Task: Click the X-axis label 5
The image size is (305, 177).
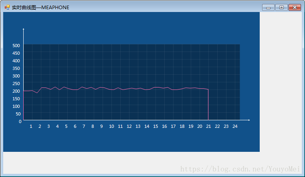Action: point(66,126)
